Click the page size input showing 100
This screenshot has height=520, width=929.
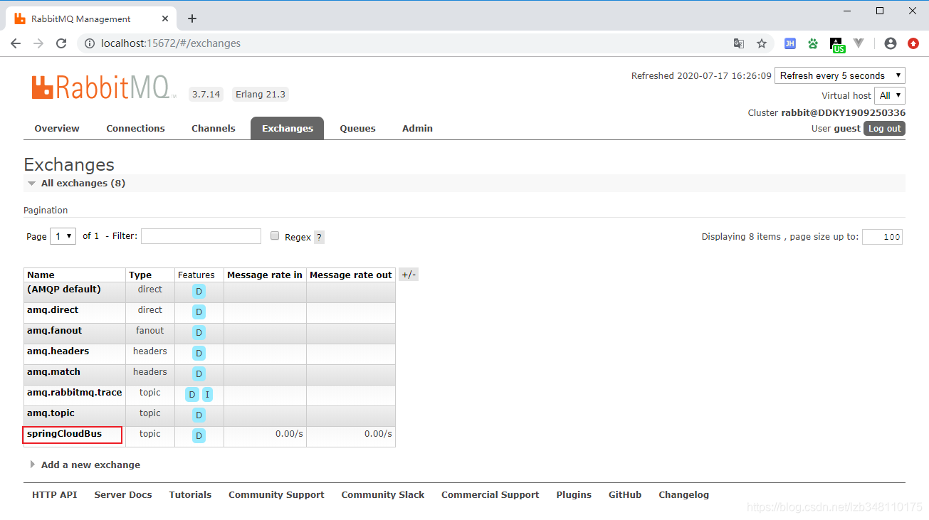[882, 237]
